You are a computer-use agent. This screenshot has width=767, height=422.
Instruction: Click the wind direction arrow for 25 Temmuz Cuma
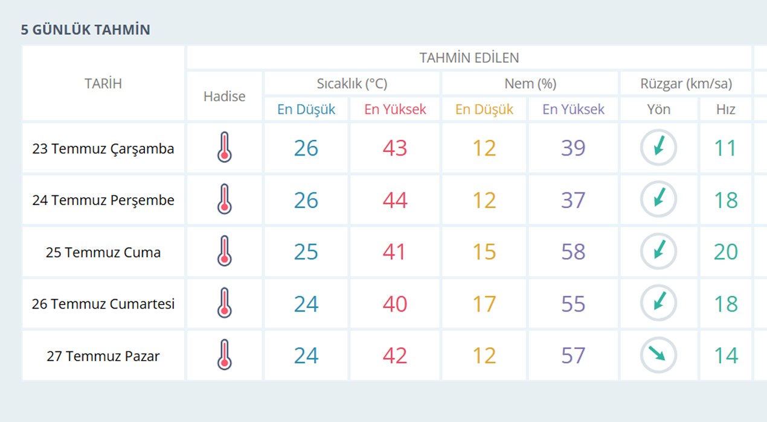pos(658,251)
